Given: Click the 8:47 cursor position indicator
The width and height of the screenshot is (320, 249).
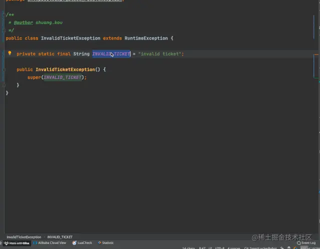Looking at the screenshot, I should click(x=202, y=248).
